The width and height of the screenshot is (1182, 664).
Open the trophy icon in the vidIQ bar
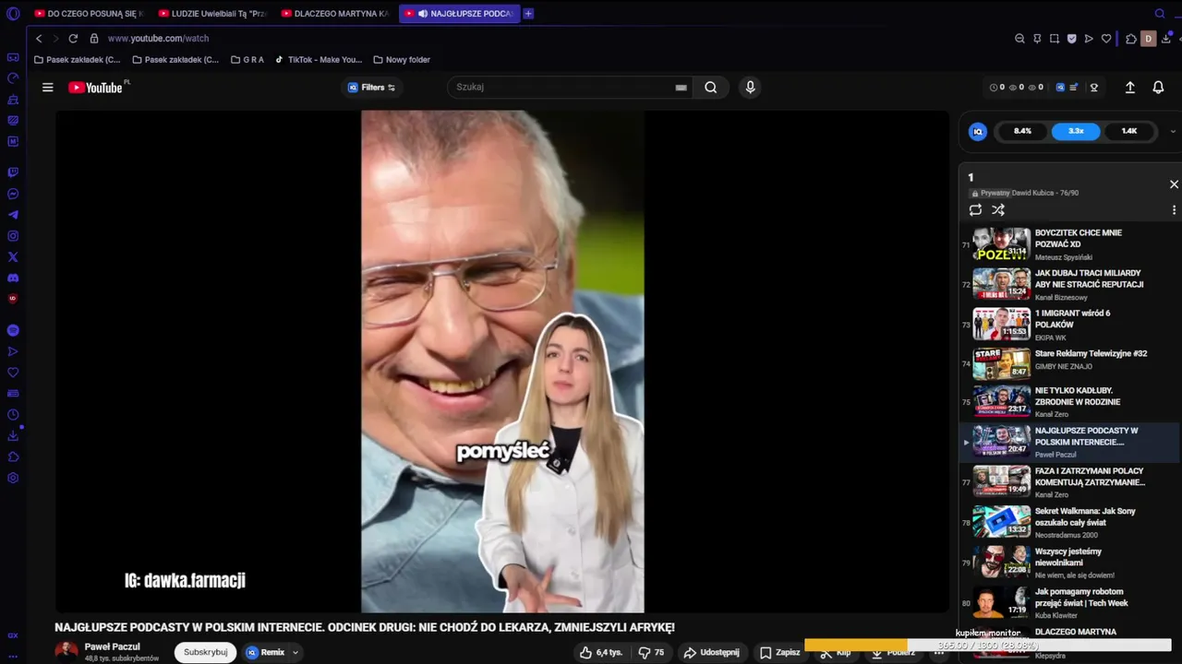tap(1094, 88)
